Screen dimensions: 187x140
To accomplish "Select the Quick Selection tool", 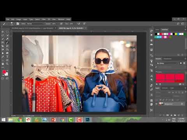I will 7,35.
